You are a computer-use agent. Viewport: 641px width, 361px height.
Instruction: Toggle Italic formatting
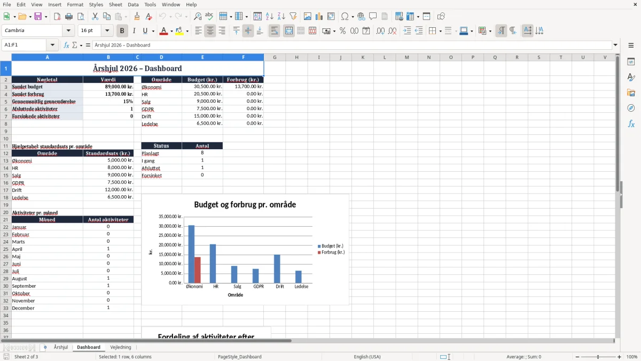[x=134, y=31]
